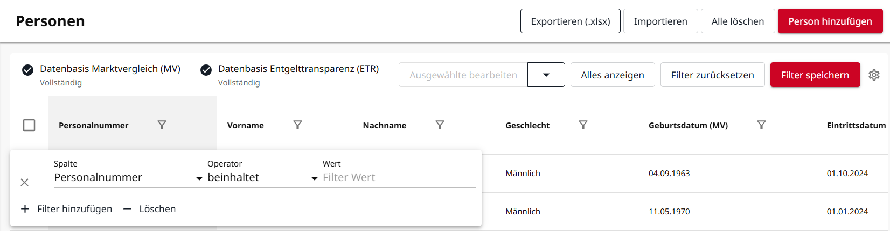Click Geburtsdatum (MV) filter funnel
Image resolution: width=890 pixels, height=231 pixels.
(761, 125)
